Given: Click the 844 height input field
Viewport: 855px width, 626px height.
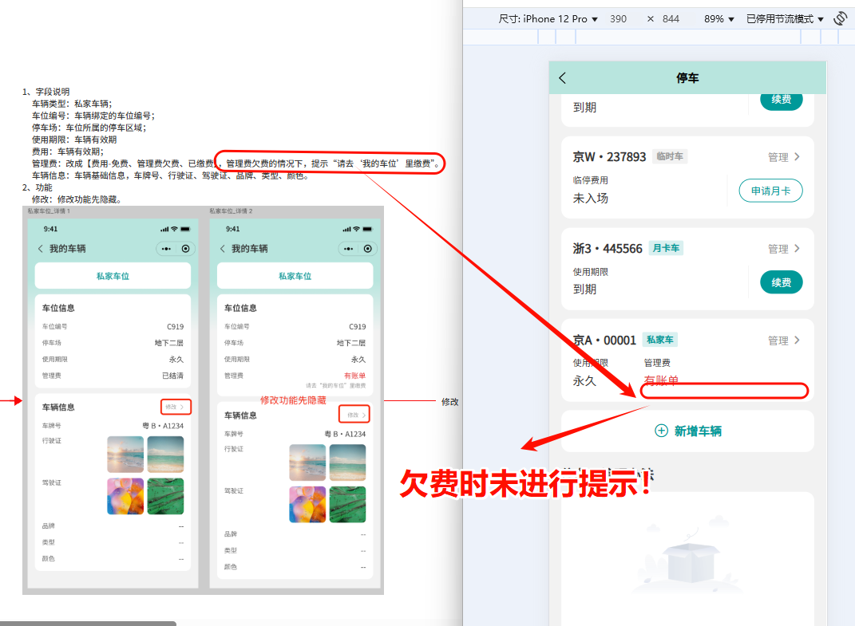Looking at the screenshot, I should coord(671,18).
